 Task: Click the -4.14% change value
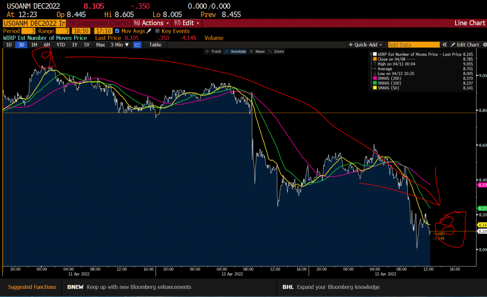coord(188,38)
